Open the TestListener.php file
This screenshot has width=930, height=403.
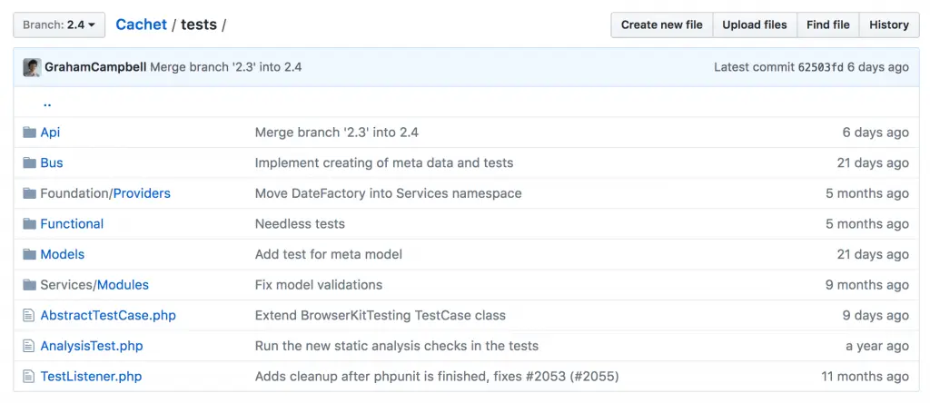(91, 377)
